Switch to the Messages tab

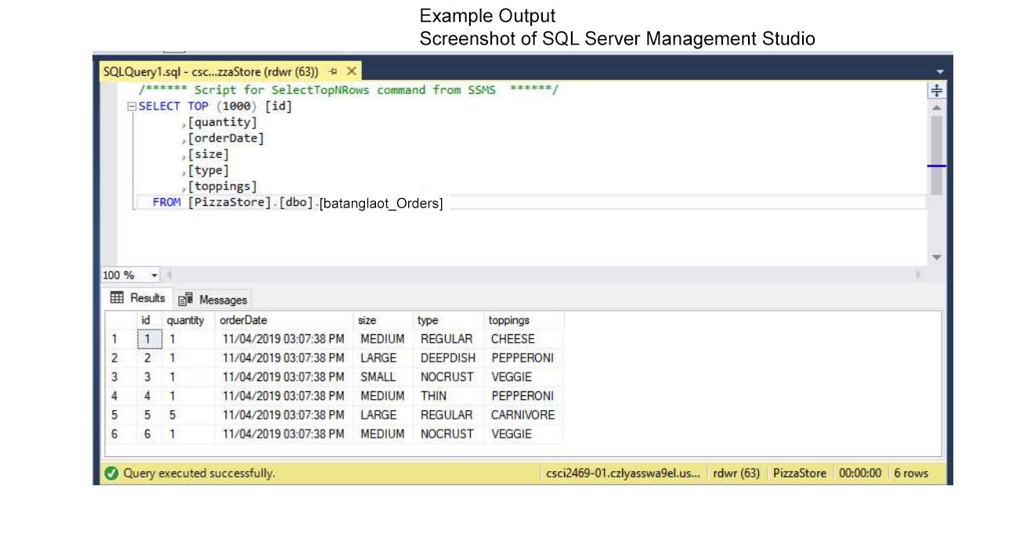pos(212,300)
